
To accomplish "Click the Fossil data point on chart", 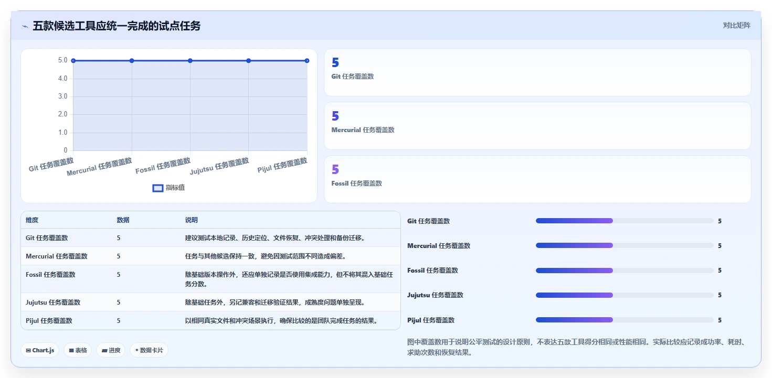I will (x=190, y=61).
